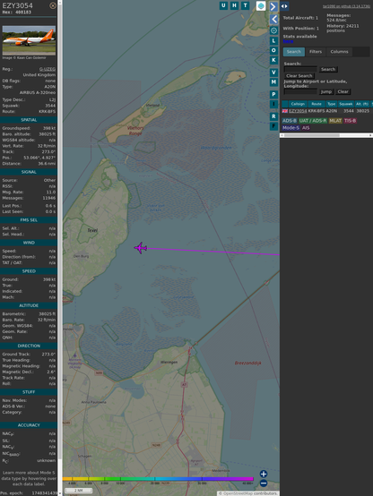Click the ALTITUDE section header

pyautogui.click(x=29, y=305)
